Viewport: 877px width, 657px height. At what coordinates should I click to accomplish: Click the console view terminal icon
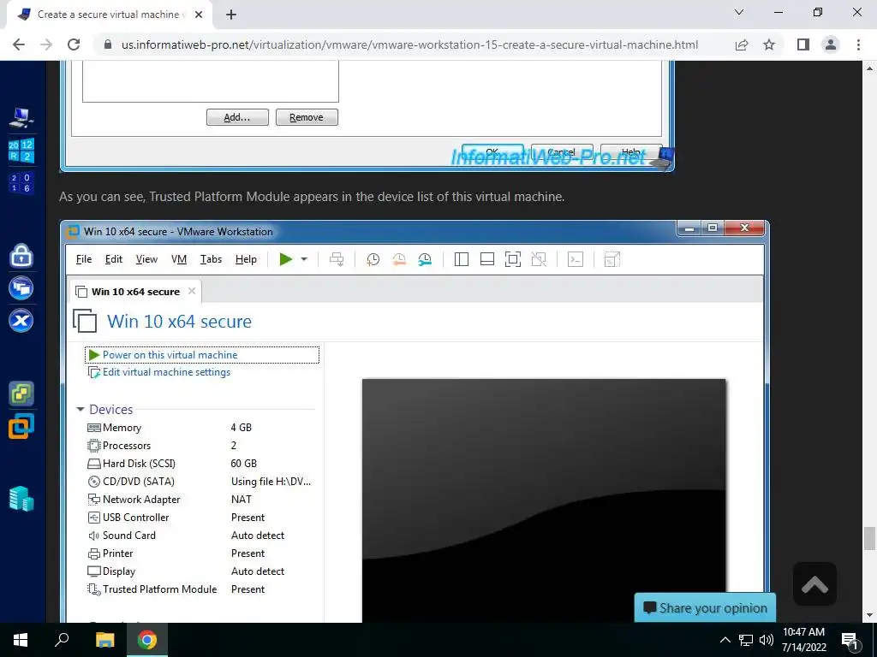point(576,259)
